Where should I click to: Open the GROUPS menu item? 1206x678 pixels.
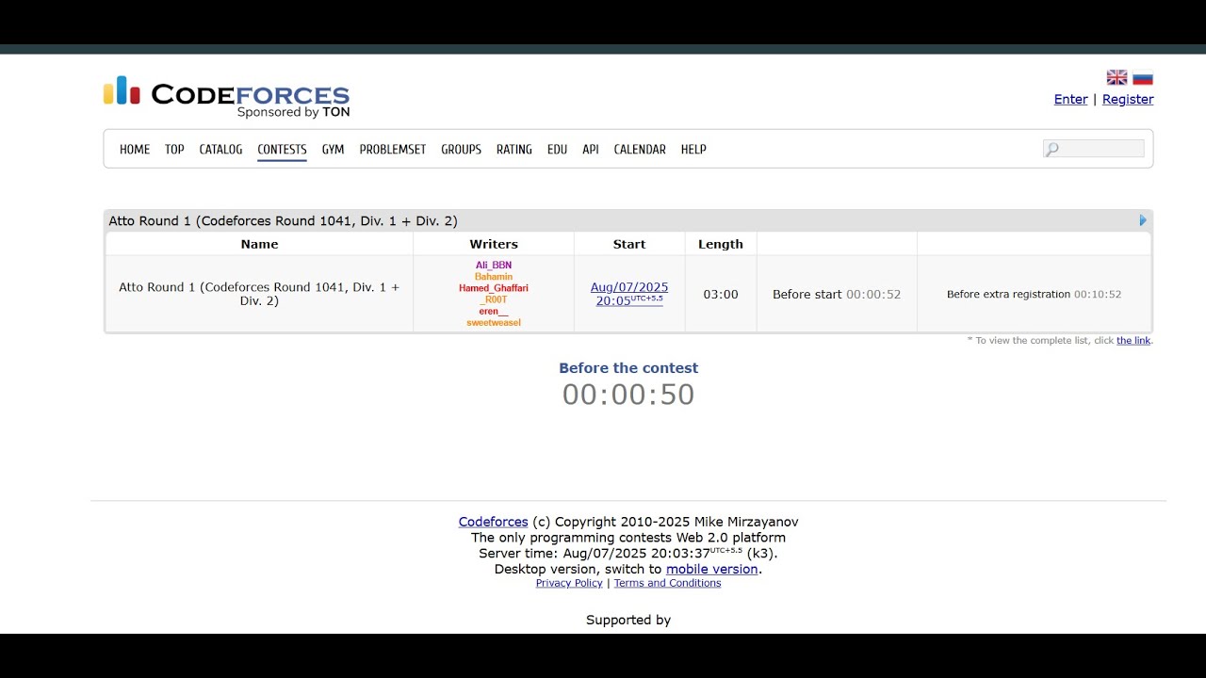coord(461,150)
